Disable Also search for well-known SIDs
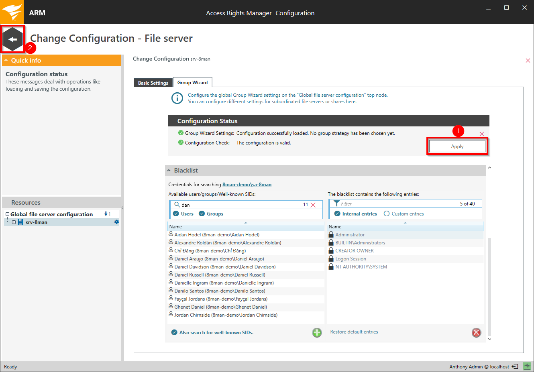 (174, 333)
